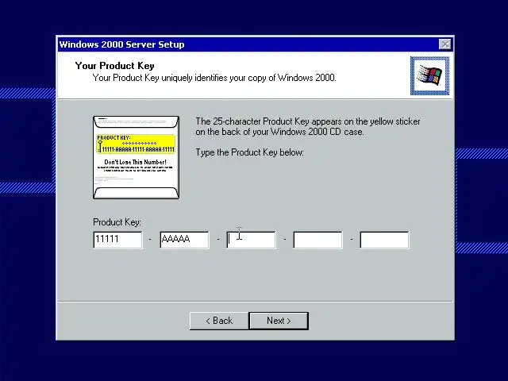
Task: Click the Next button
Action: (x=279, y=321)
